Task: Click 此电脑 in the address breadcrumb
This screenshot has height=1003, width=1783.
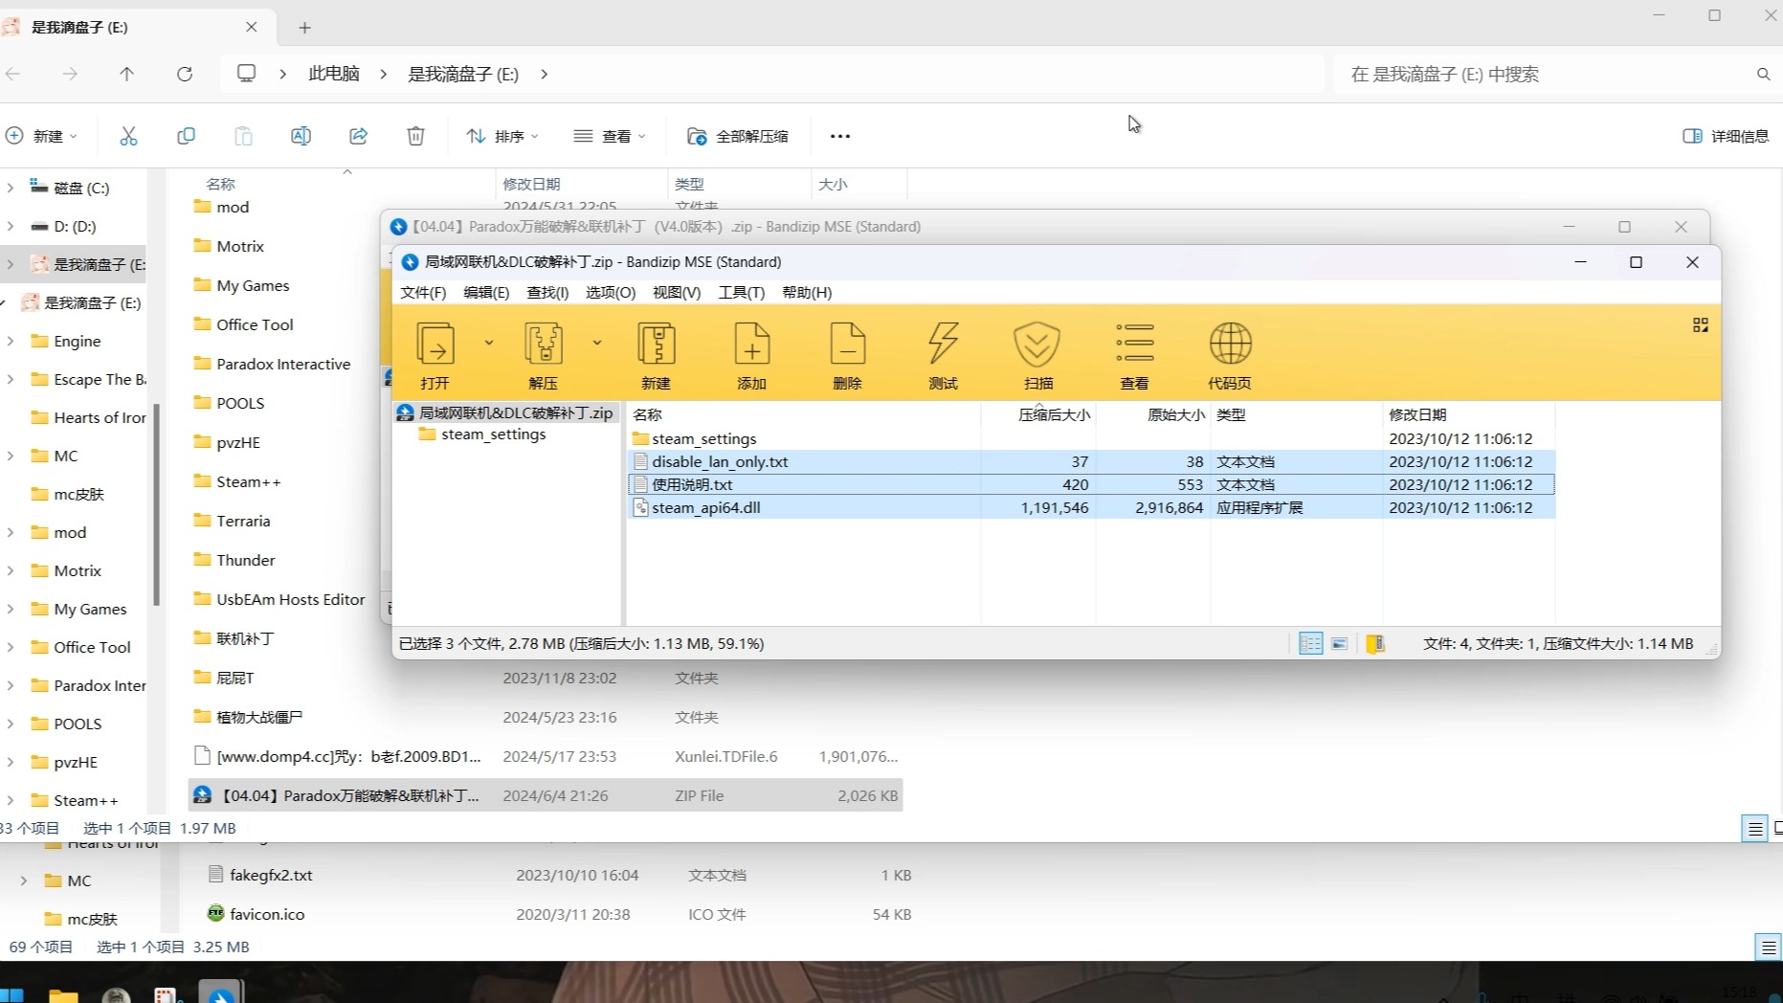Action: pyautogui.click(x=333, y=74)
